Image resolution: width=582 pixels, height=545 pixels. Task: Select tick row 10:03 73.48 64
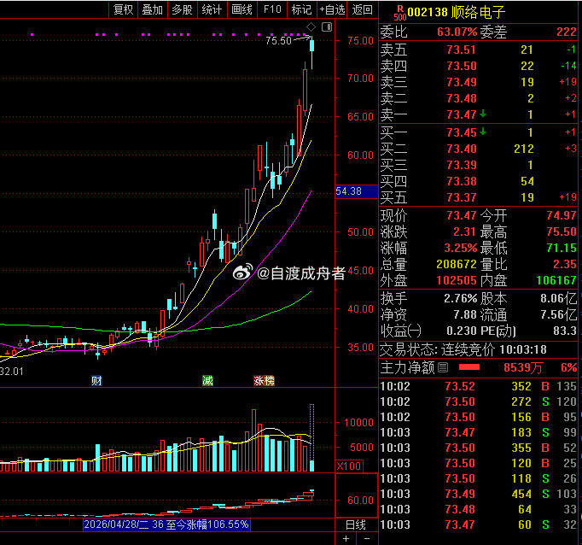pyautogui.click(x=478, y=509)
